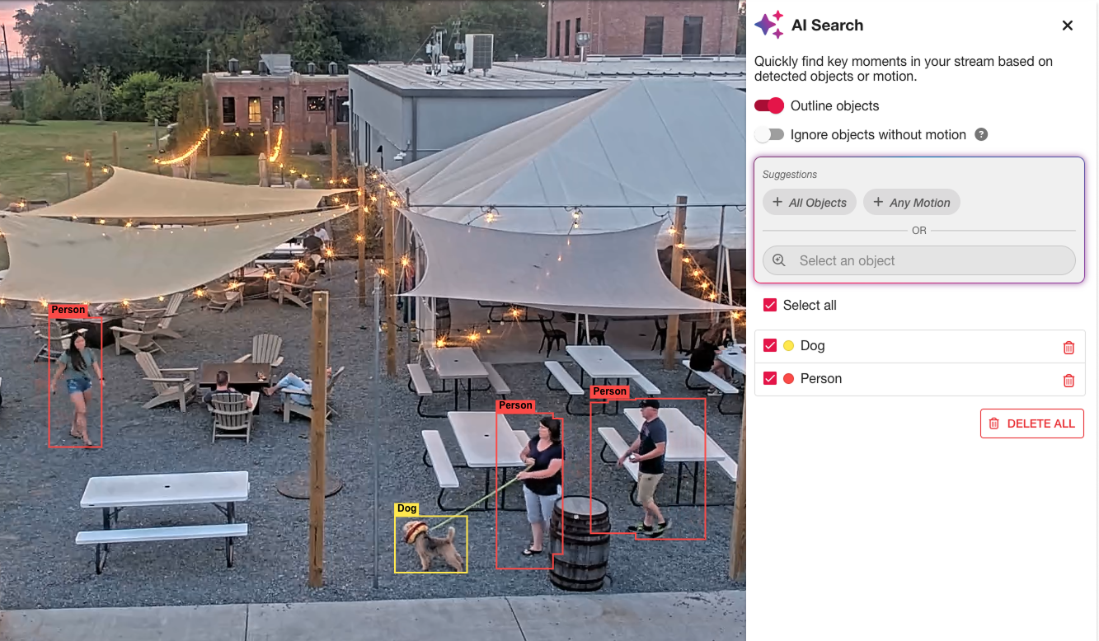Uncheck the Select all checkbox
1099x641 pixels.
(770, 305)
